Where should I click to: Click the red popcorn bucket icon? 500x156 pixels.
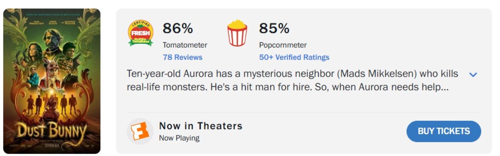coord(237,33)
